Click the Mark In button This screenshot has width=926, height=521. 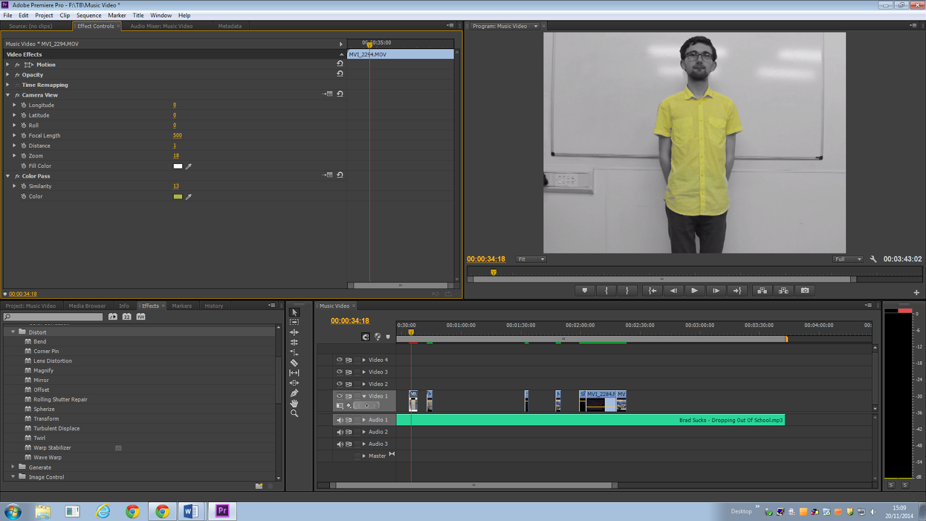(606, 291)
